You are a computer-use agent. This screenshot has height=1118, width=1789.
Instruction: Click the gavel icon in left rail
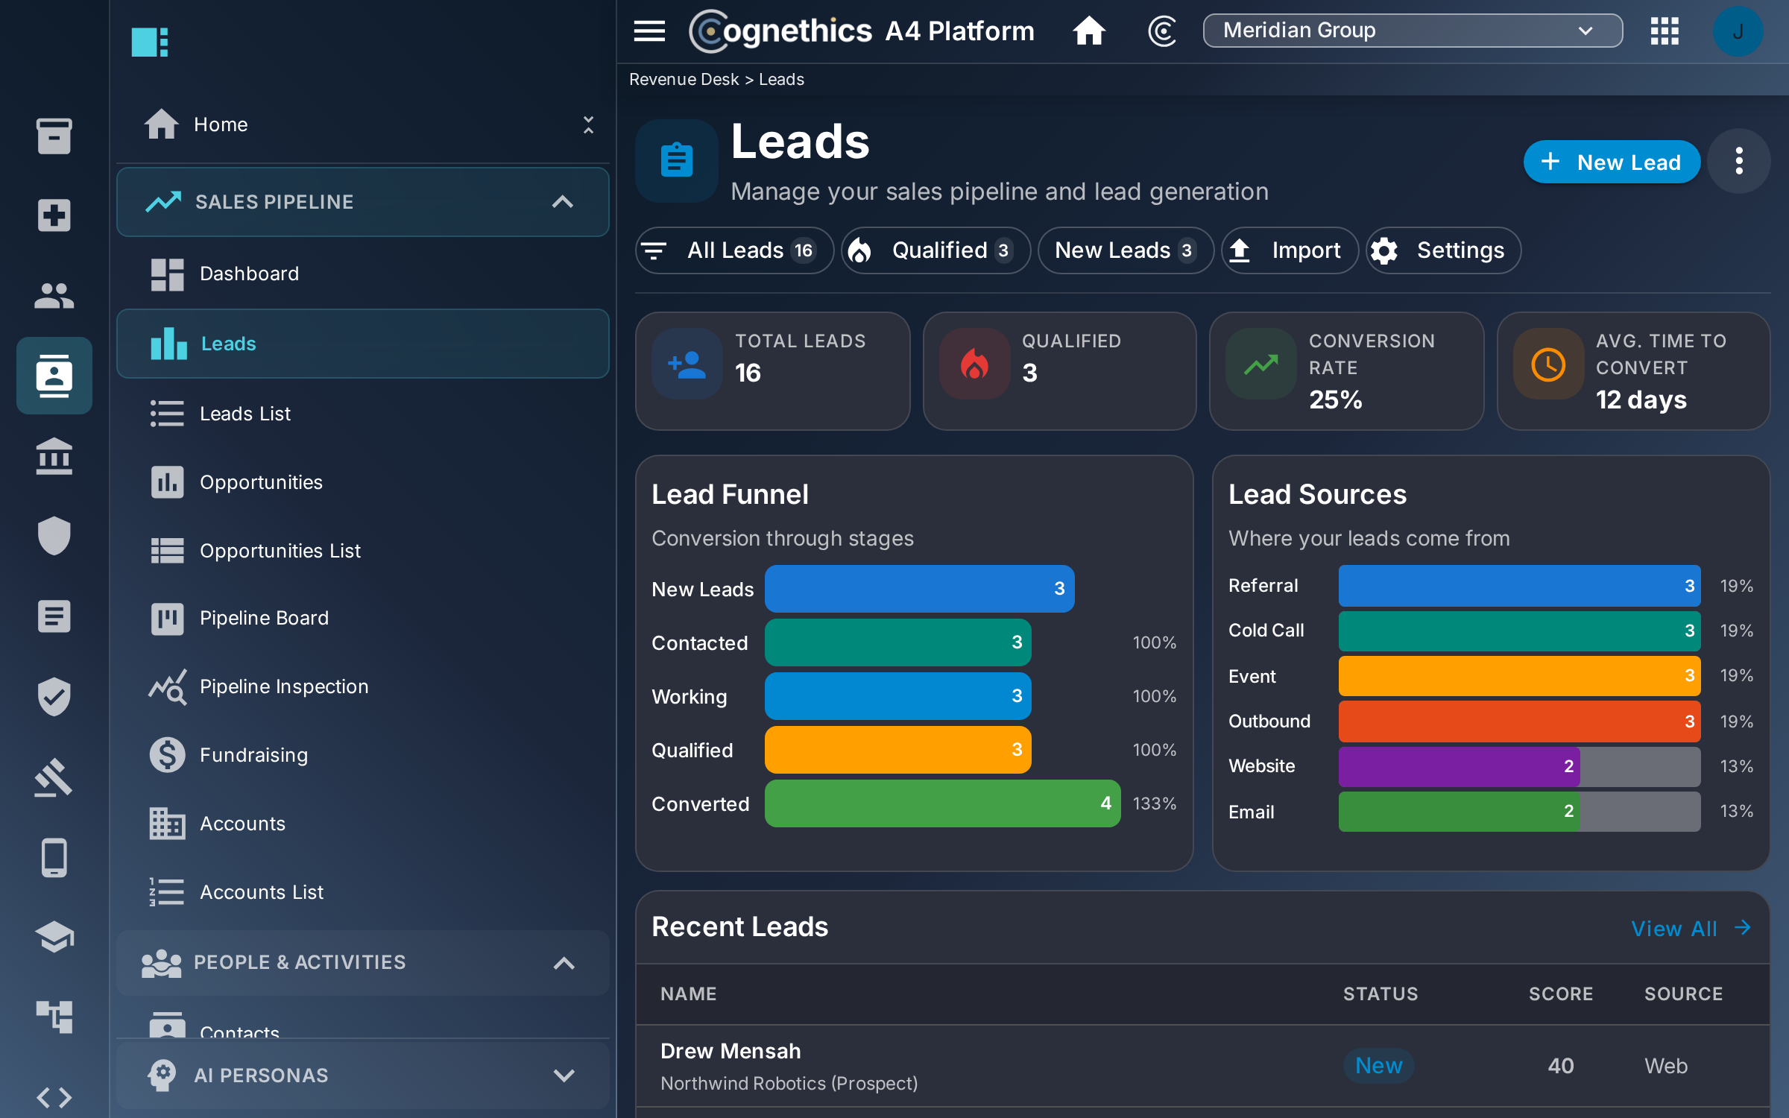coord(54,777)
